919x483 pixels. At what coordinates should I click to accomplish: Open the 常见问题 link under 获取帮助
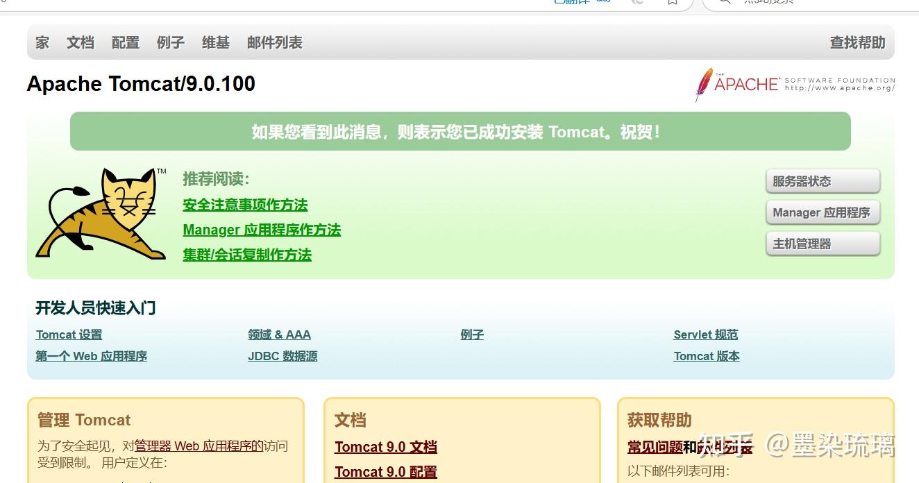click(x=653, y=447)
